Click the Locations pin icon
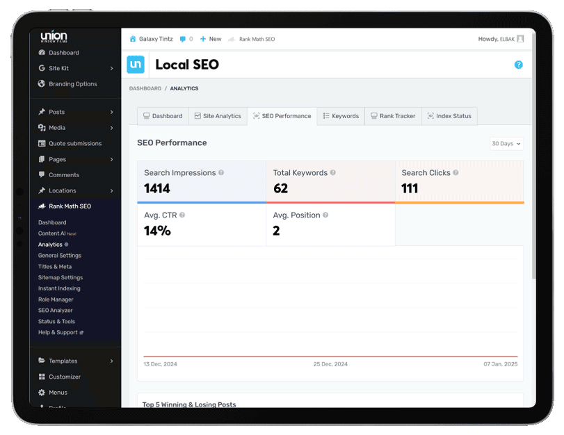Screen dimensions: 564x435 (x=42, y=190)
